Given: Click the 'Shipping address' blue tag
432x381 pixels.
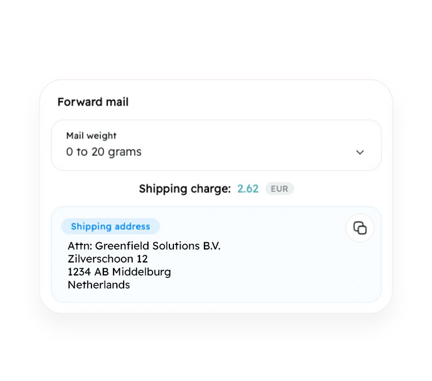Looking at the screenshot, I should pyautogui.click(x=111, y=226).
